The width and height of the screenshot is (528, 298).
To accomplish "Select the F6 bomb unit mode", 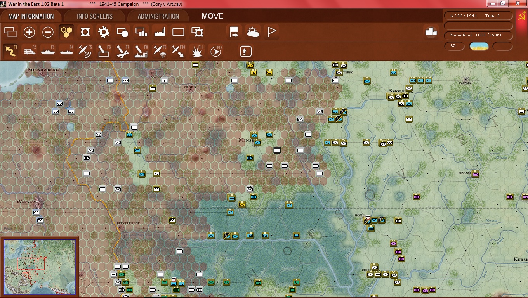I will coord(103,51).
